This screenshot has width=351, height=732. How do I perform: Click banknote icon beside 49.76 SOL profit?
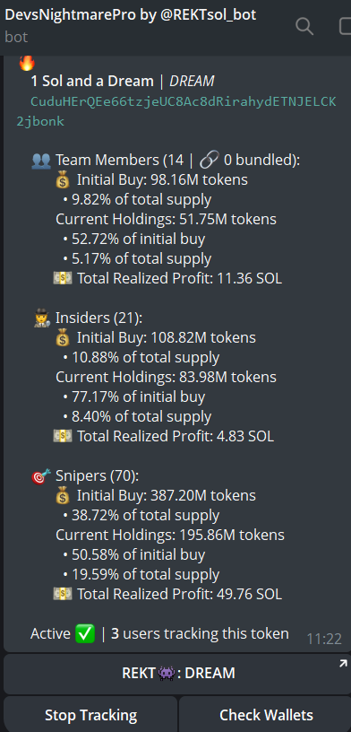point(63,594)
